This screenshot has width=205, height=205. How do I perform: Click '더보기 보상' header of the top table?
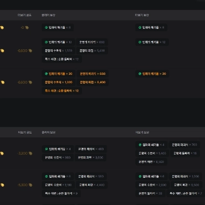pyautogui.click(x=142, y=15)
